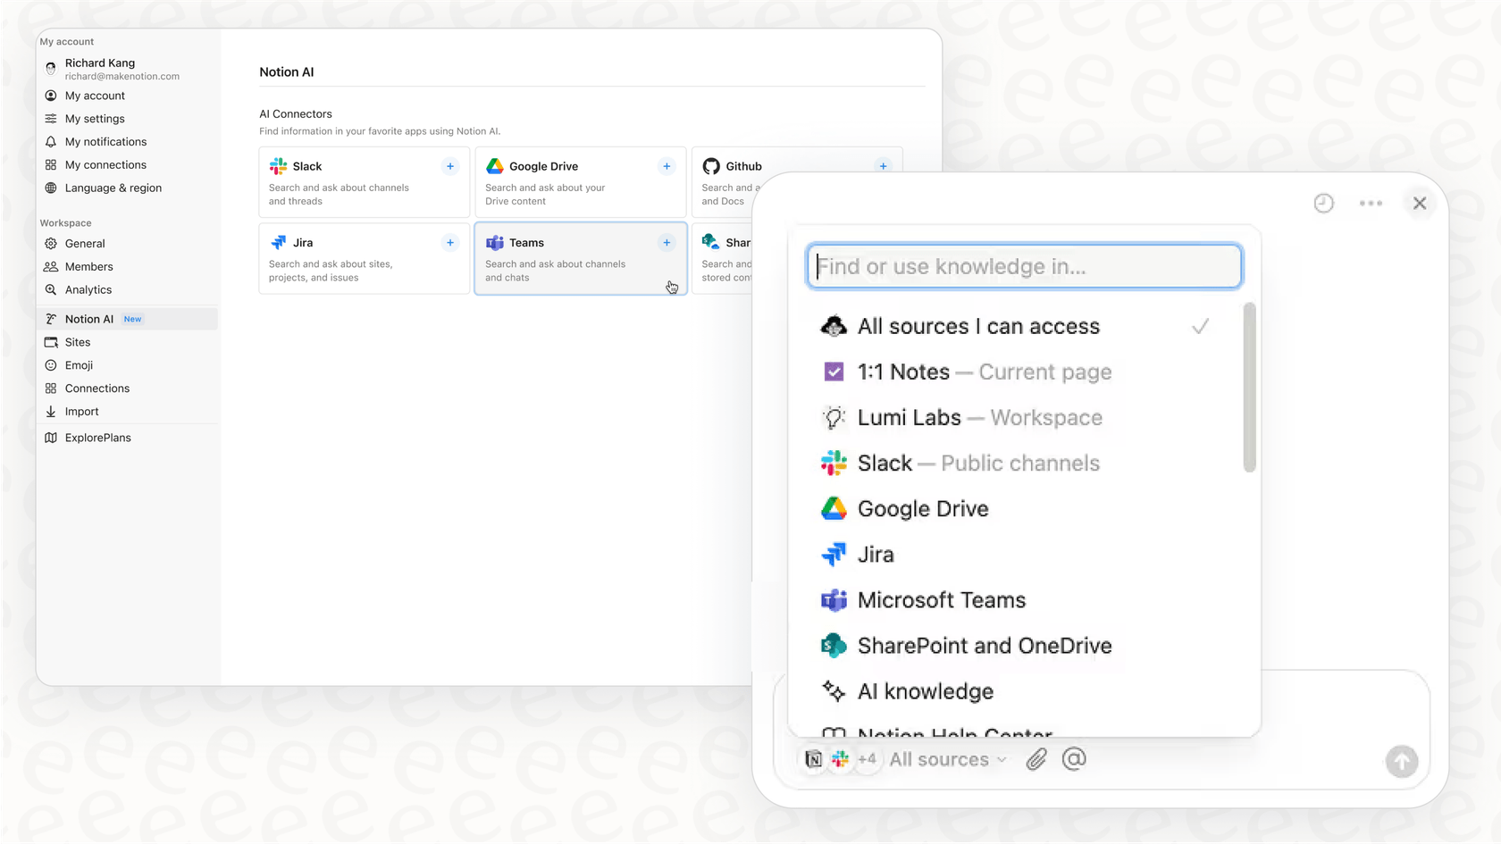Select the Google Drive icon in the dropdown list
Screen dimensions: 1501x844
pos(833,508)
